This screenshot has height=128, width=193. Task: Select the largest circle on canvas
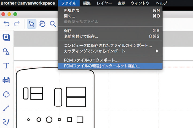coord(49,120)
